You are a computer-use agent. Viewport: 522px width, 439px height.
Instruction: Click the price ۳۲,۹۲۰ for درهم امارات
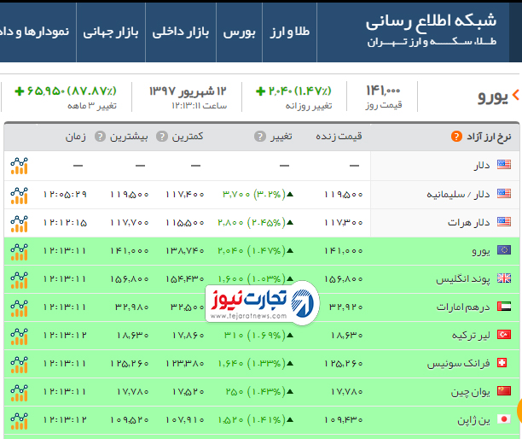[346, 307]
